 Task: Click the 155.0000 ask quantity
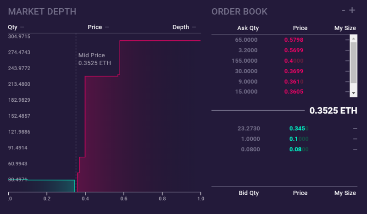[246, 60]
